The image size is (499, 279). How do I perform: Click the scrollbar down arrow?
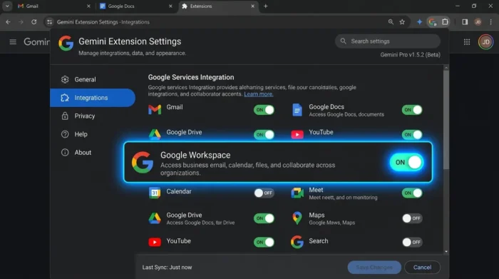point(446,252)
